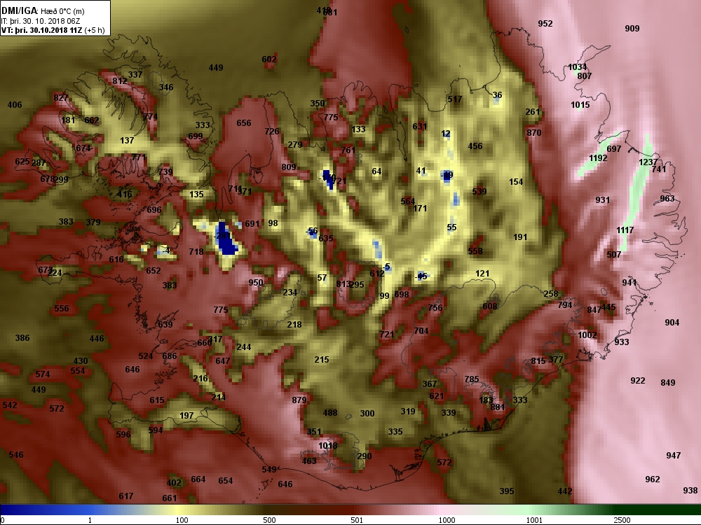Click the yellow section of the scale near 100

(x=179, y=510)
